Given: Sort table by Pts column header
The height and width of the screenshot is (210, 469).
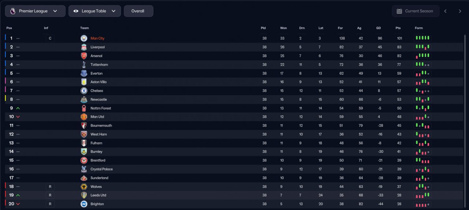Looking at the screenshot, I should click(398, 28).
